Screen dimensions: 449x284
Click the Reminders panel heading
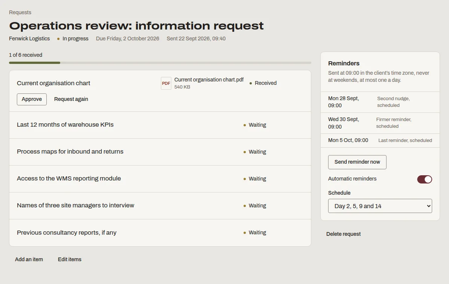pyautogui.click(x=344, y=63)
